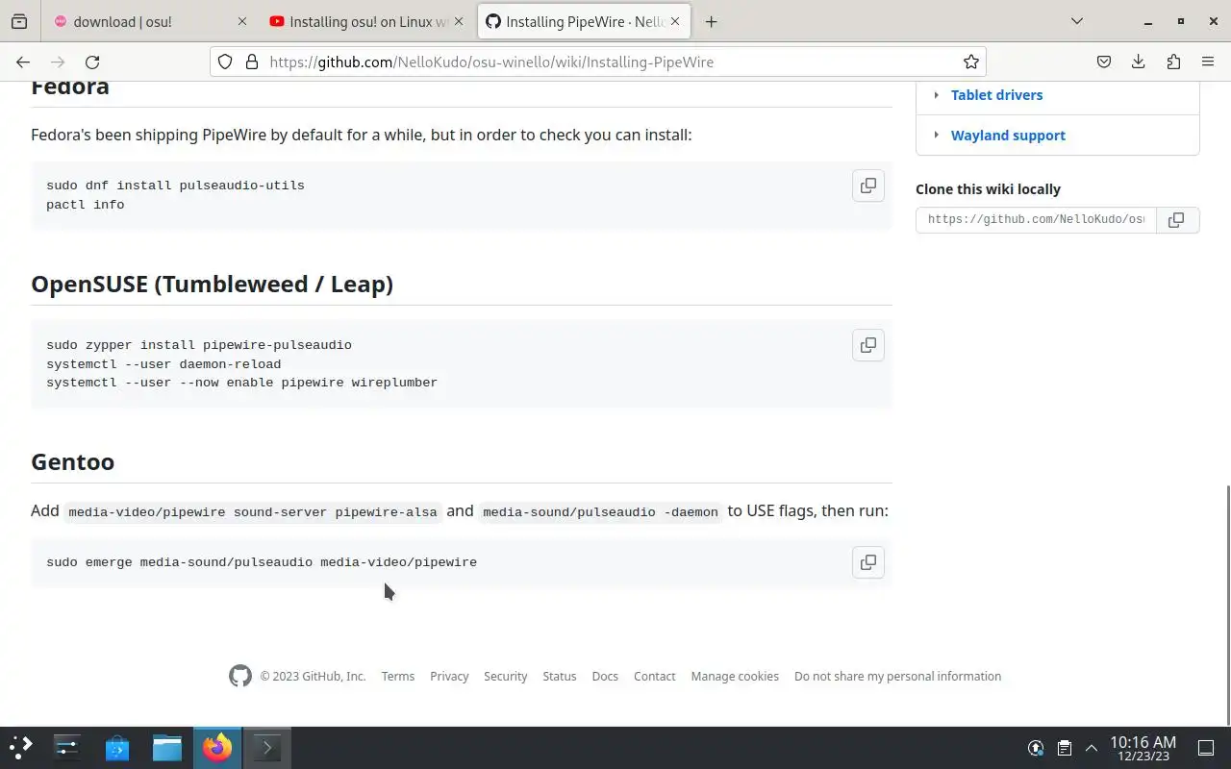Launch the Discover software store
The width and height of the screenshot is (1231, 769).
point(117,747)
